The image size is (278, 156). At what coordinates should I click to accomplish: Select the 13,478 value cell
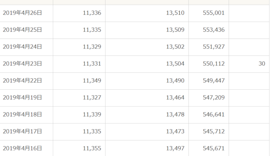(x=147, y=114)
